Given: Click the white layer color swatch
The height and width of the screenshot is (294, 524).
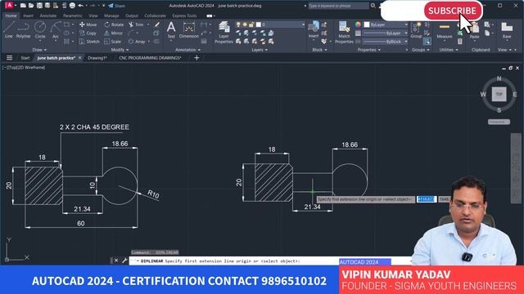Looking at the screenshot, I should (x=259, y=24).
